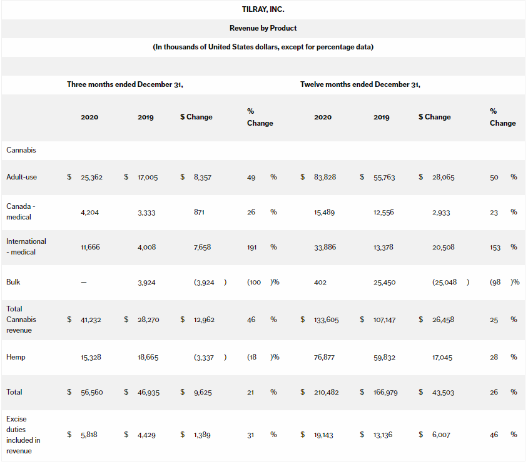Click 'Twelve months ended December 31,' header
Screen dimensions: 528x464
tap(360, 84)
